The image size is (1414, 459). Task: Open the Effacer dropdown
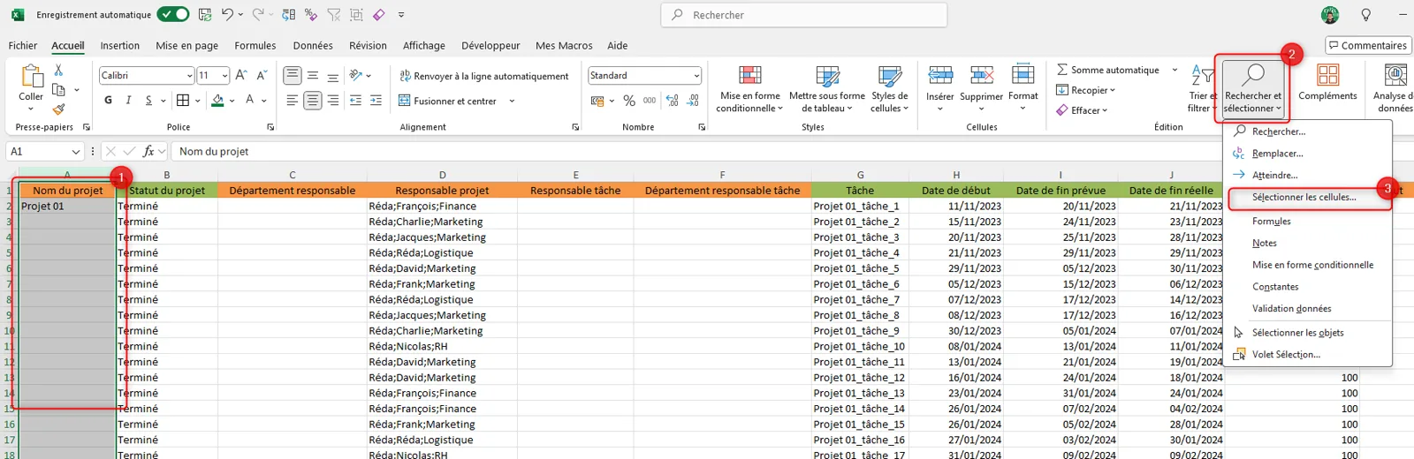[x=1082, y=110]
